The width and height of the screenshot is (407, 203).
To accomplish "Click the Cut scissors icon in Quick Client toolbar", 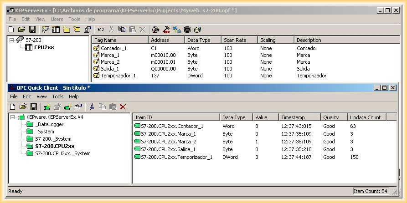I will (92, 107).
